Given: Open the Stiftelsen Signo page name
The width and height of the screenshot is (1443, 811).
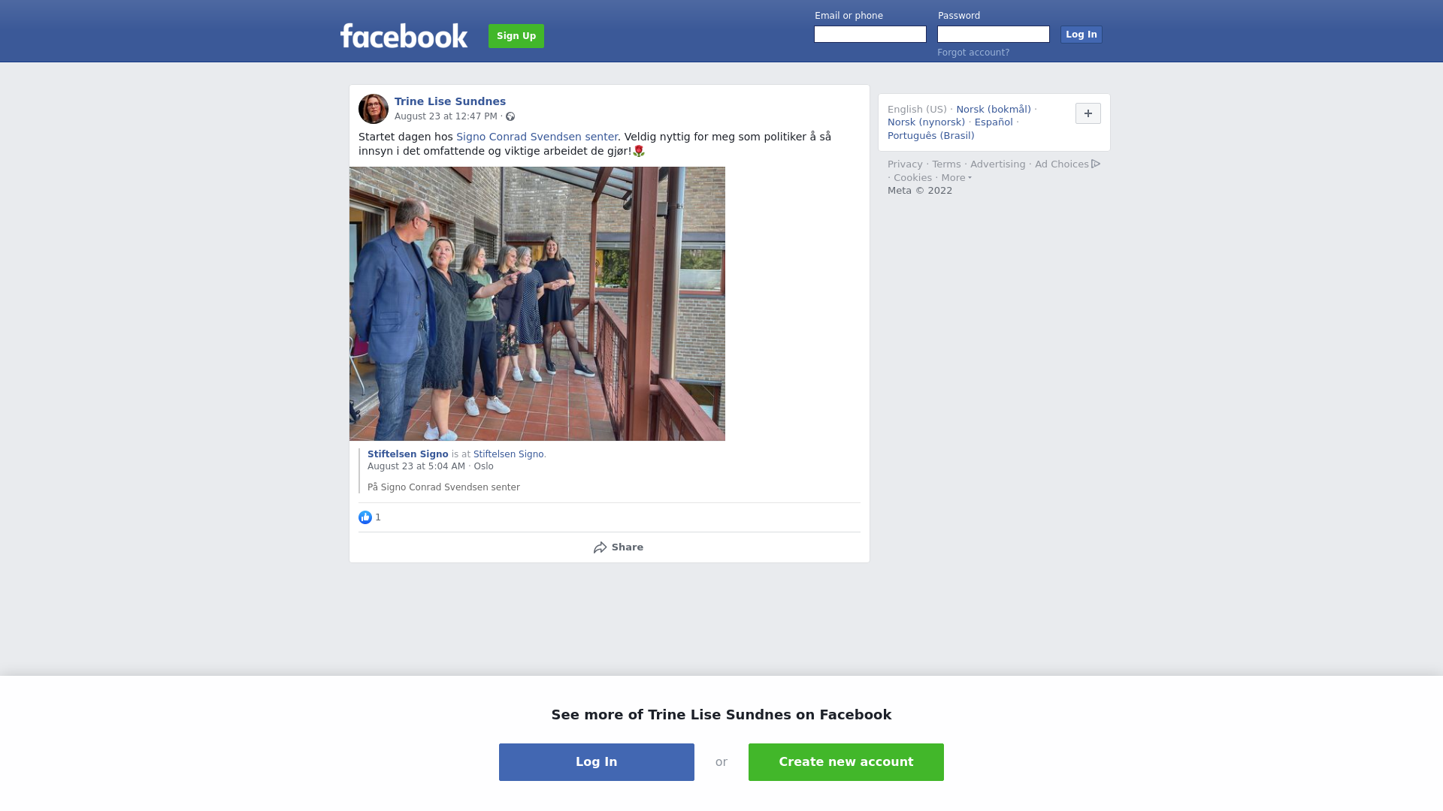Looking at the screenshot, I should (x=407, y=454).
